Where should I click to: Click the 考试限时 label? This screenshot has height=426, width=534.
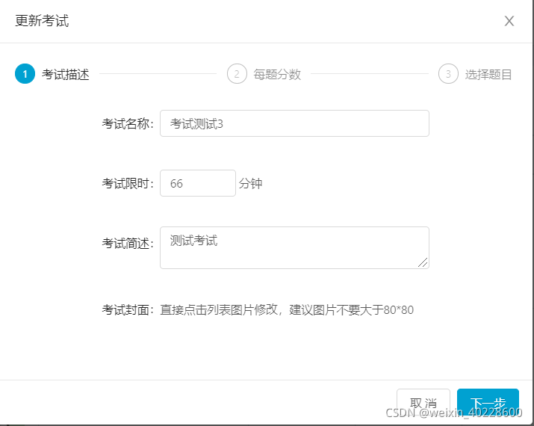[x=128, y=183]
